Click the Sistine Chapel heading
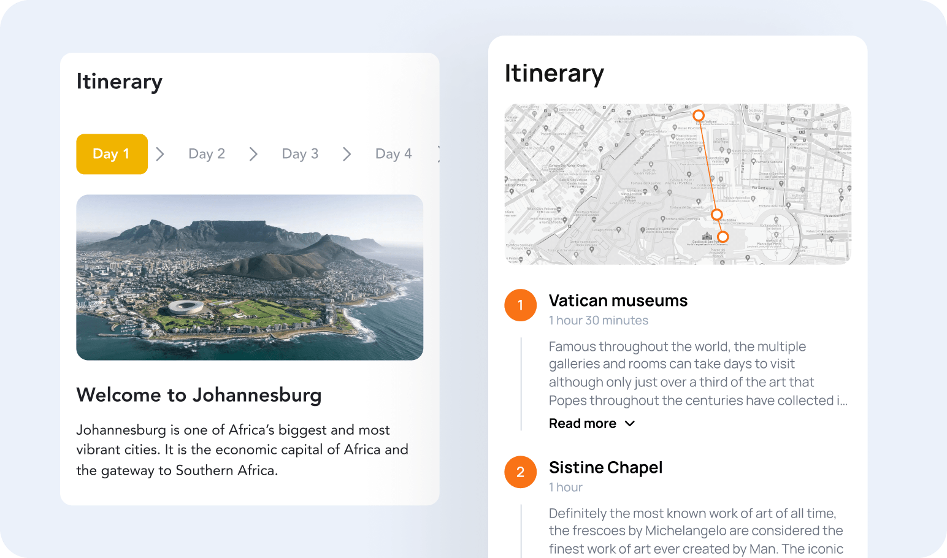This screenshot has width=947, height=558. point(605,467)
